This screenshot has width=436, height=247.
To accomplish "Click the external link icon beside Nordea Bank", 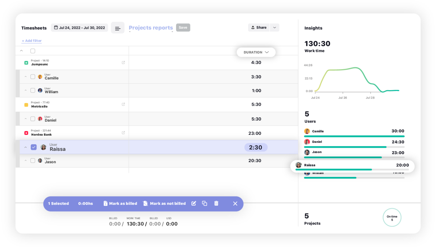I will (123, 132).
